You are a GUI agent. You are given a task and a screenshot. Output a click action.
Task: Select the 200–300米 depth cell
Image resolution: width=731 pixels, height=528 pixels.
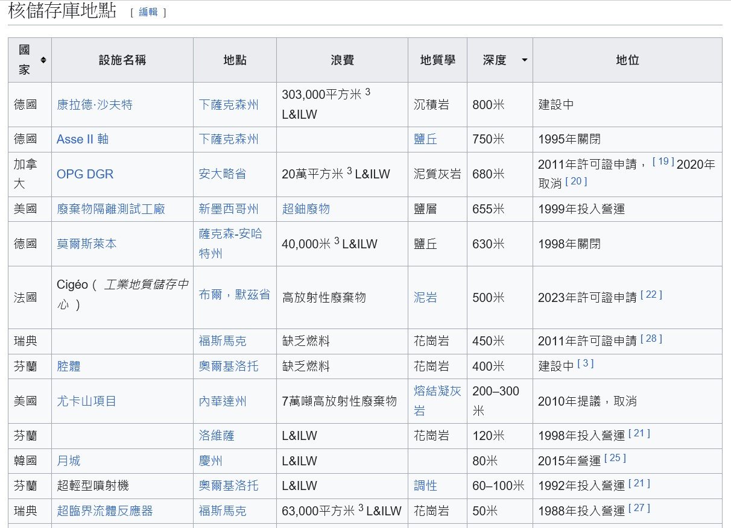tap(500, 401)
